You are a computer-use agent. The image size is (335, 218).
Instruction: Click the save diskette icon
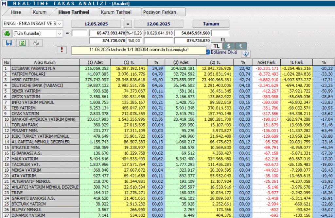click(x=9, y=43)
